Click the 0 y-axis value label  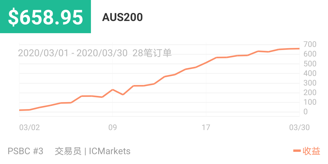tap(306, 112)
